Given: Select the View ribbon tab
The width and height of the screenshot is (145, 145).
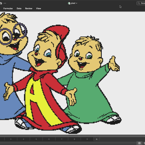Looking at the screenshot, I should (x=38, y=8).
